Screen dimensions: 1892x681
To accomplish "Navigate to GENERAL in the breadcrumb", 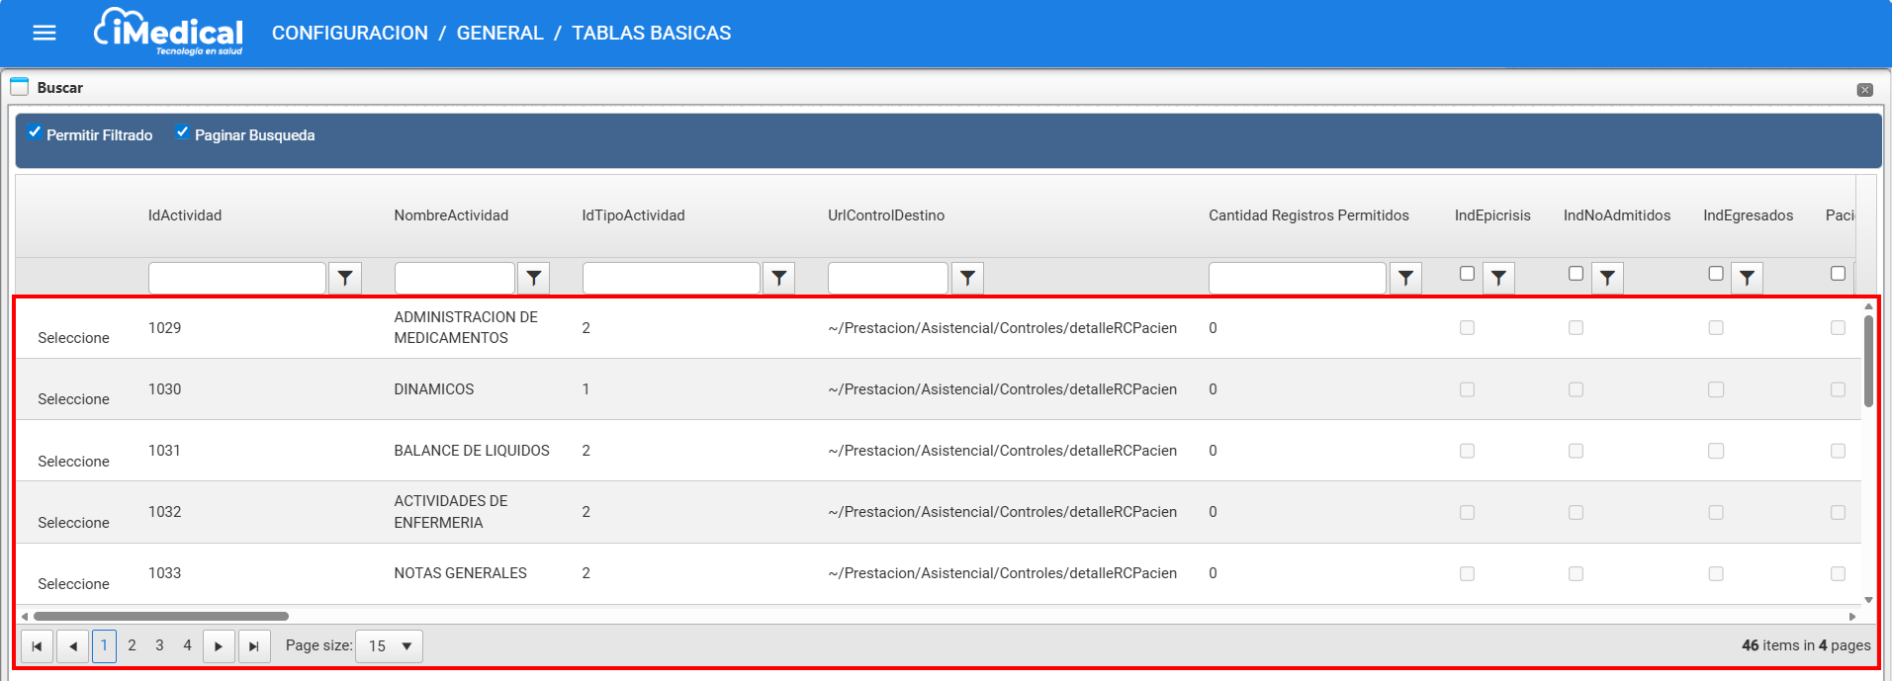I will click(499, 33).
